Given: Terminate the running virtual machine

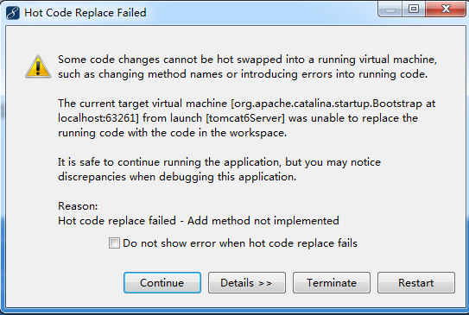Looking at the screenshot, I should [332, 283].
